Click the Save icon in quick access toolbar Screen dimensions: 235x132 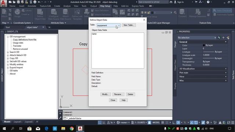[18, 2]
